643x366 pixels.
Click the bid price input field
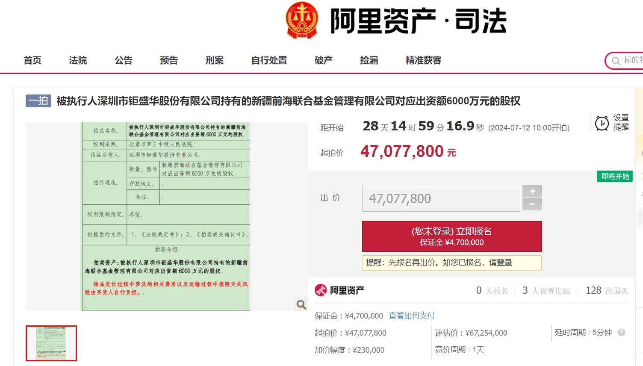click(x=441, y=198)
